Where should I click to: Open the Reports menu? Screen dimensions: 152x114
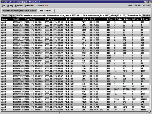(x=19, y=5)
